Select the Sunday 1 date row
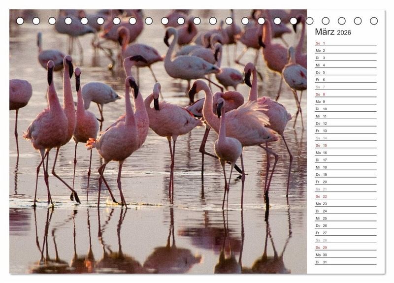 pyautogui.click(x=345, y=43)
